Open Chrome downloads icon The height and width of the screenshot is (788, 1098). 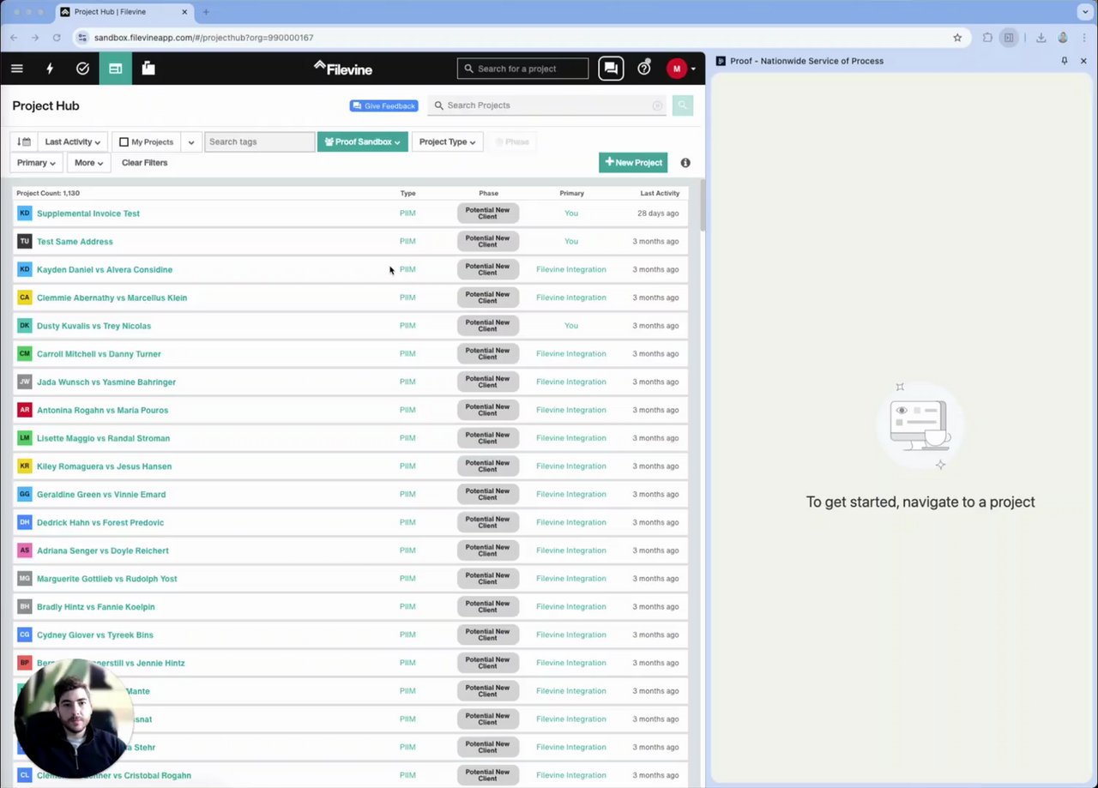tap(1041, 38)
